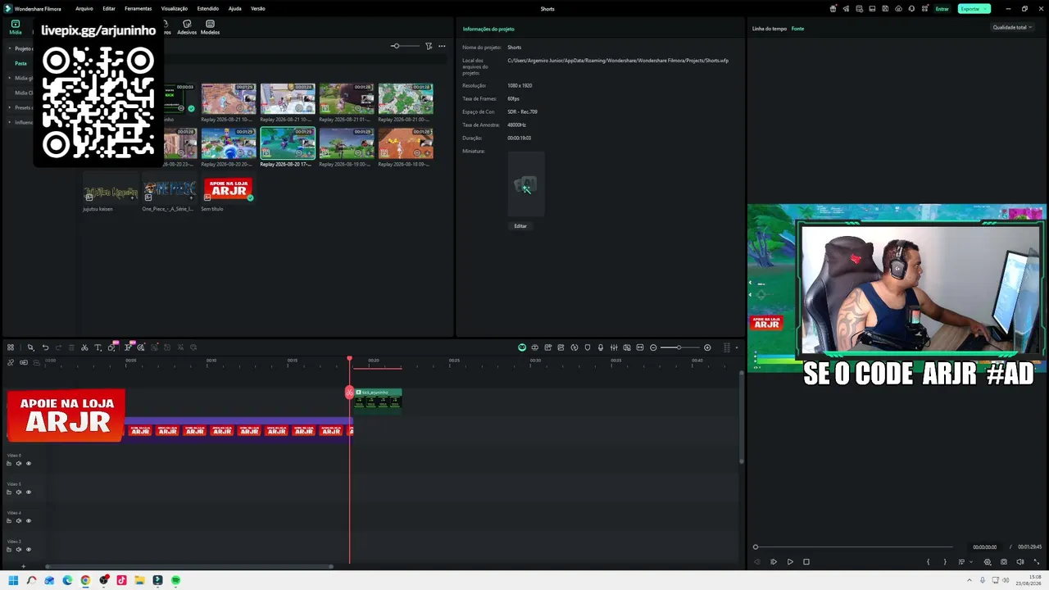The width and height of the screenshot is (1049, 590).
Task: Click the Editar button under thumbnail
Action: pyautogui.click(x=520, y=226)
